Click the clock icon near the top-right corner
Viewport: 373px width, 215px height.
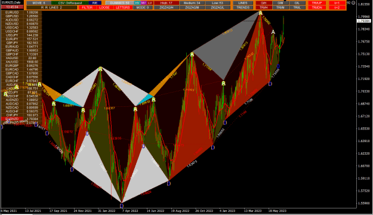353,3
